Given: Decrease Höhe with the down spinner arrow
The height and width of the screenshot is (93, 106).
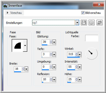Looking at the screenshot, I should pos(76,80).
